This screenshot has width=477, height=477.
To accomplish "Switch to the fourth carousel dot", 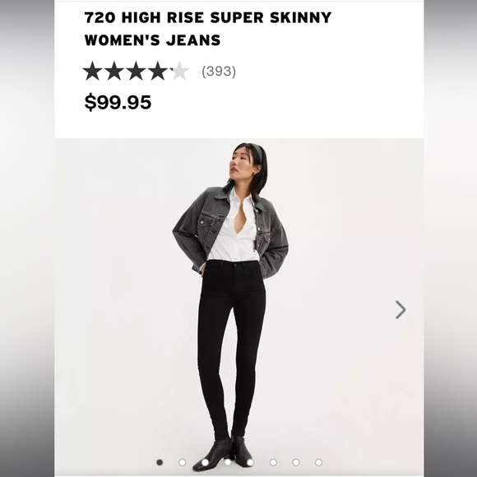I will 228,462.
